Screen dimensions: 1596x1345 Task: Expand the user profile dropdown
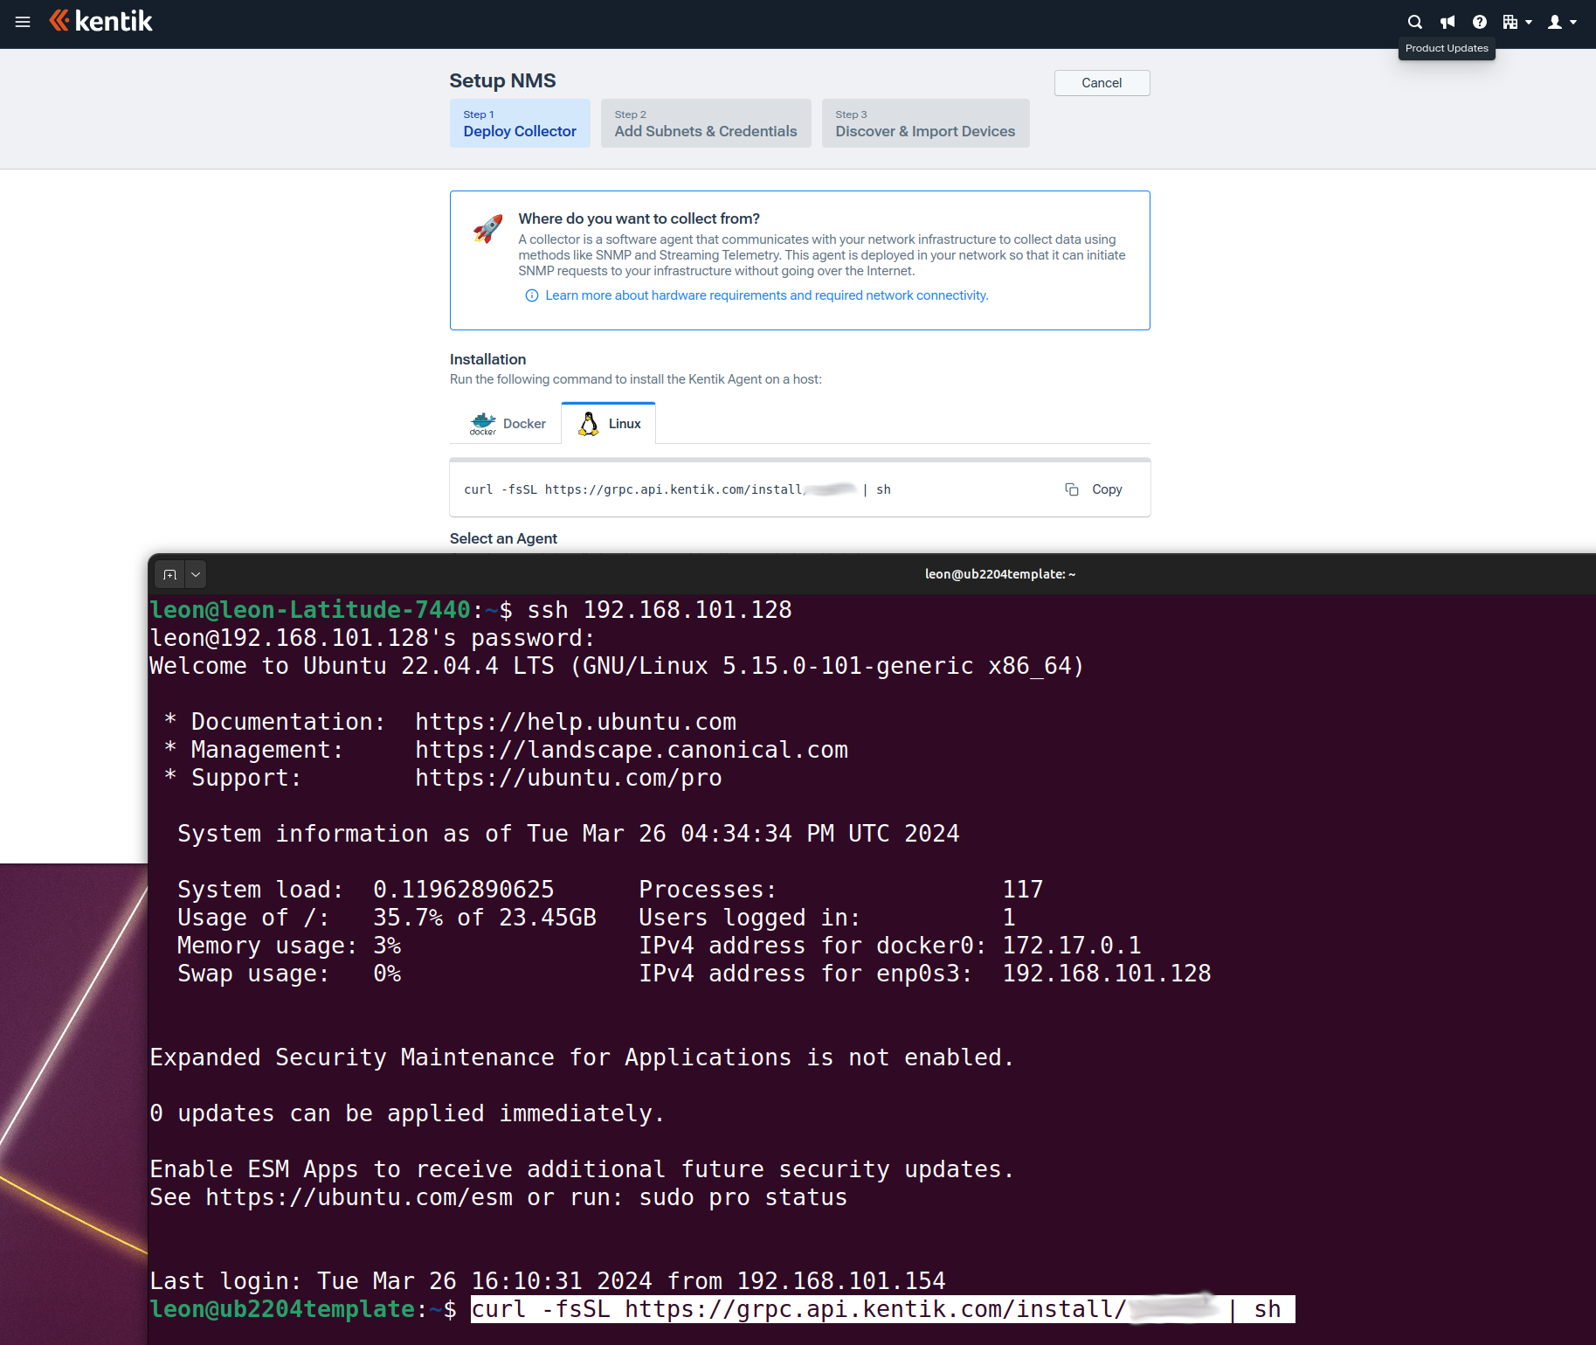coord(1562,22)
